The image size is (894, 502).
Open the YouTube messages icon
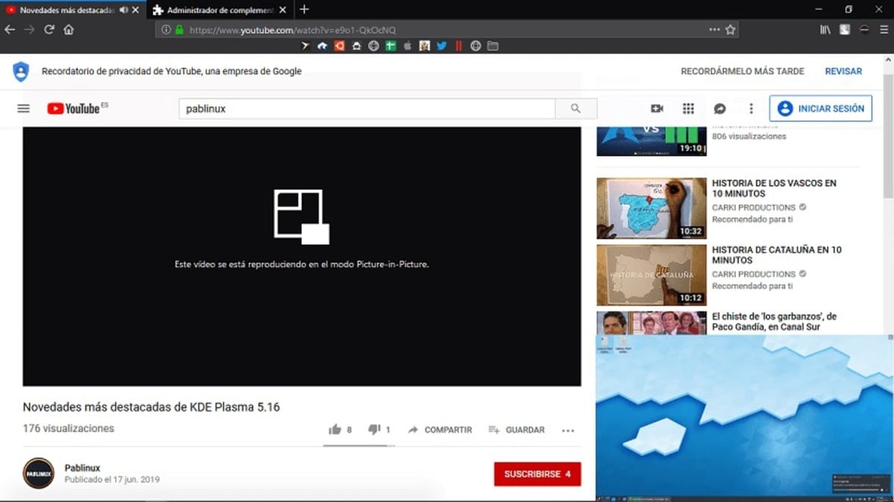click(718, 108)
